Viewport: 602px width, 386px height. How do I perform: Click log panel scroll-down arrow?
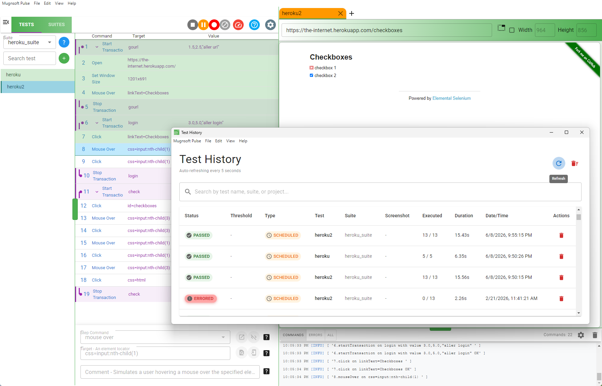599,383
